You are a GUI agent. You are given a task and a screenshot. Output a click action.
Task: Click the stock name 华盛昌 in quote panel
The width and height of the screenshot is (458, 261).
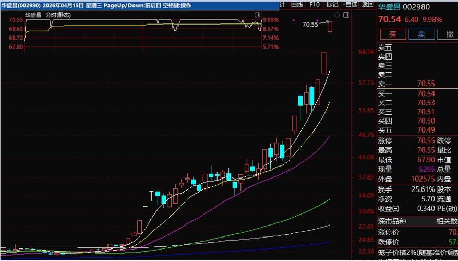point(389,7)
